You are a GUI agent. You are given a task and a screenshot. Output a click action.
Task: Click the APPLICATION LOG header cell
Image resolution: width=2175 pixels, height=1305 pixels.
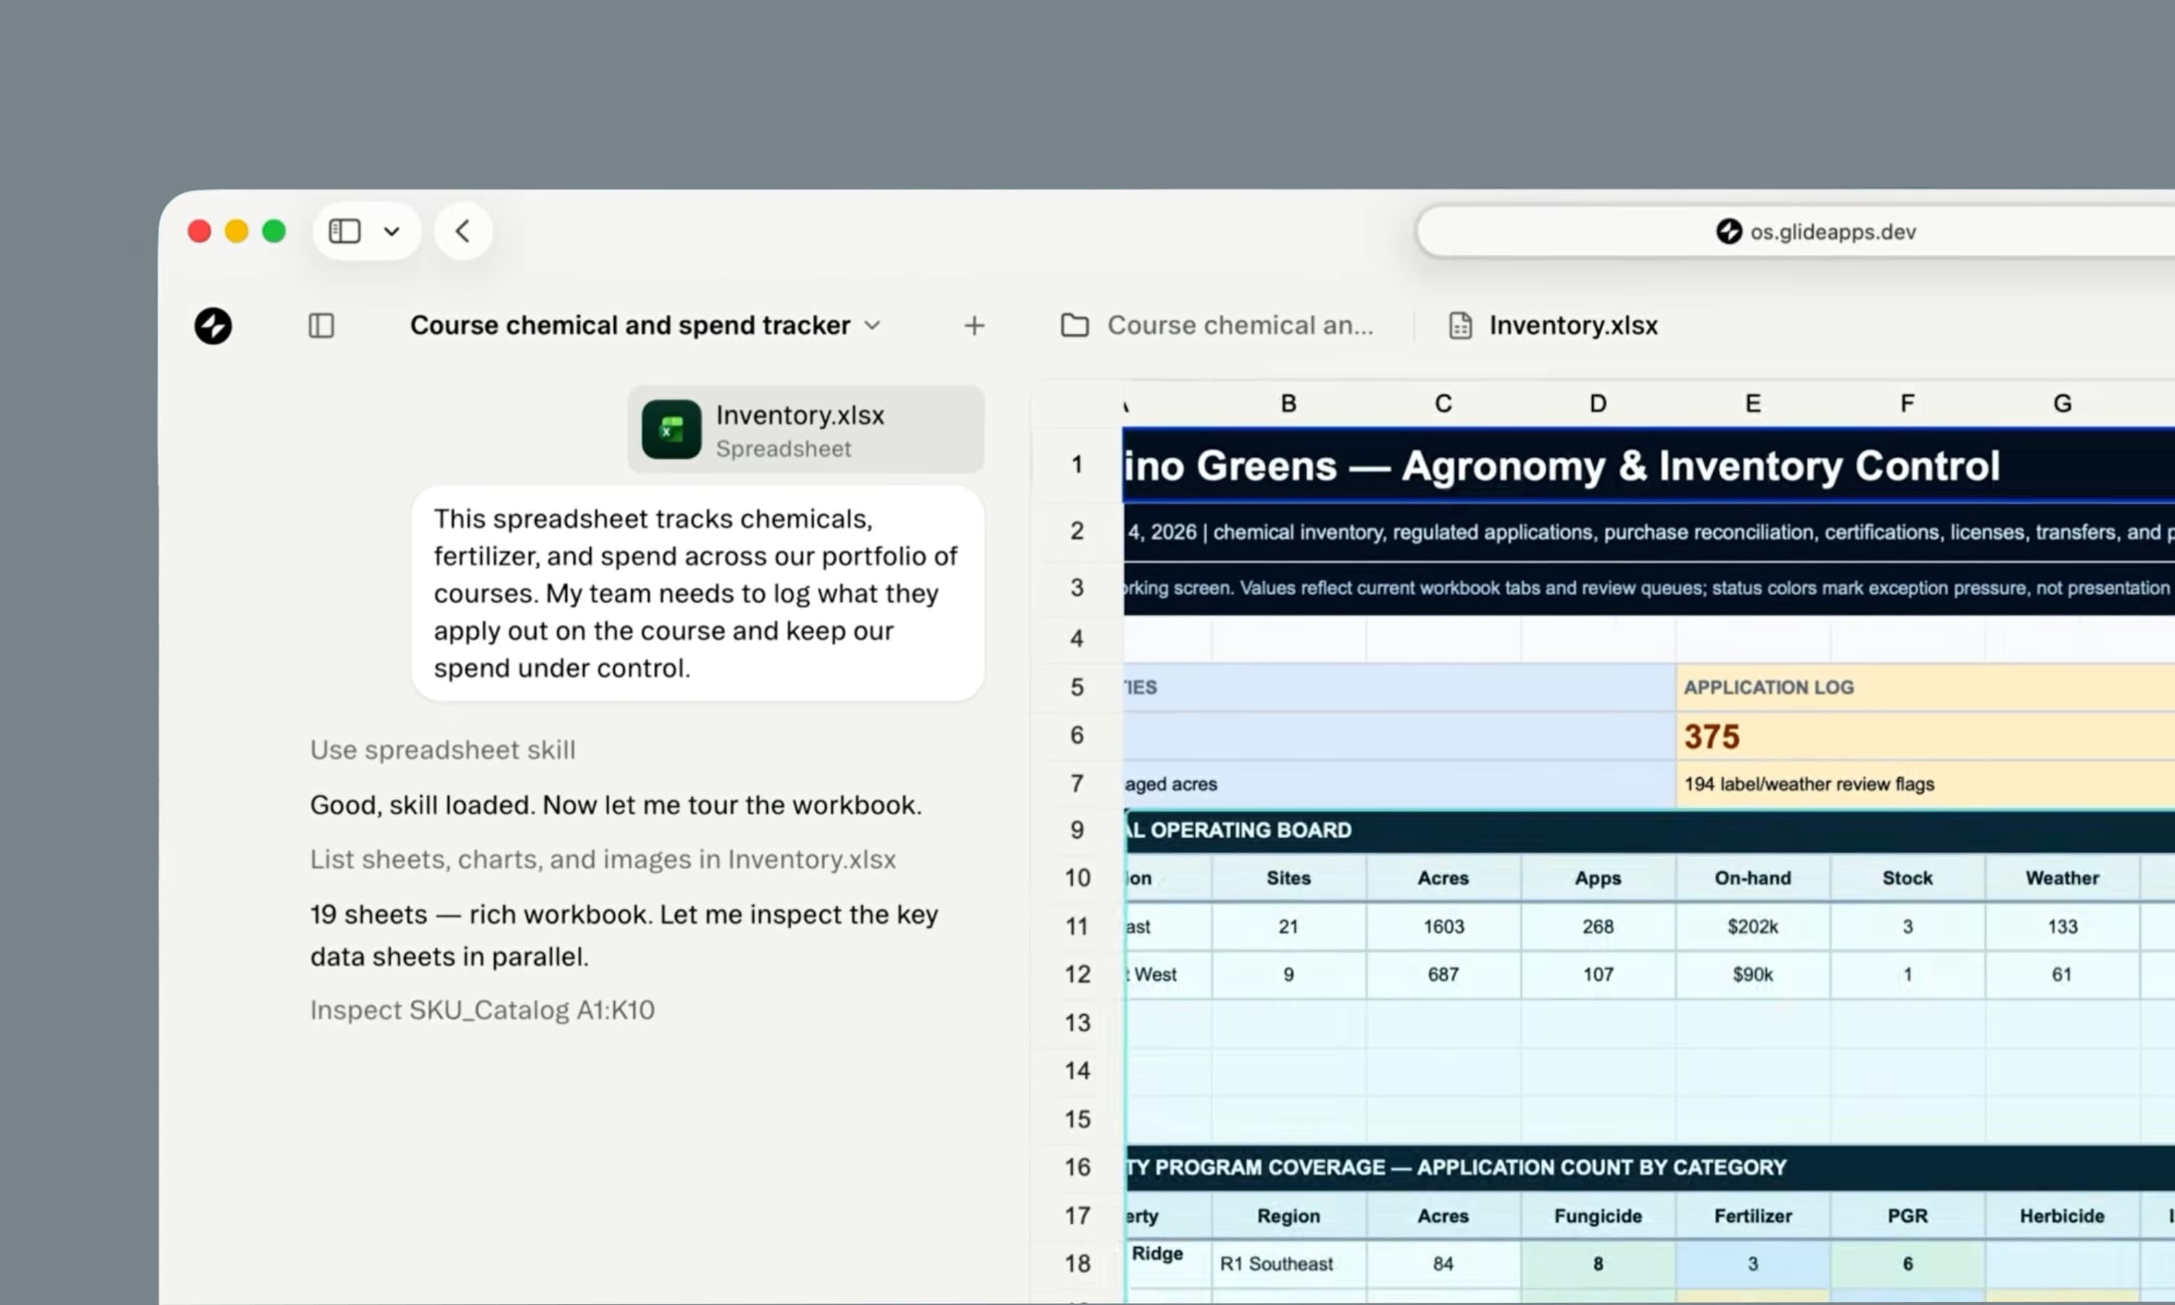coord(1926,688)
